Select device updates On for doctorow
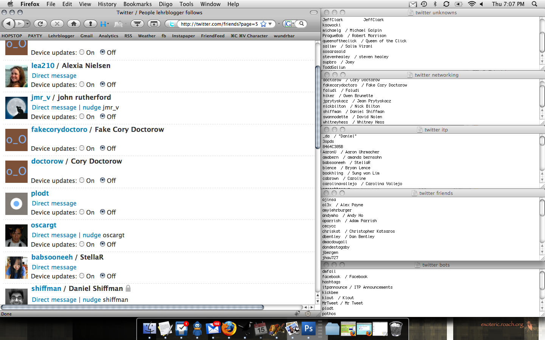The height and width of the screenshot is (340, 545). [82, 180]
